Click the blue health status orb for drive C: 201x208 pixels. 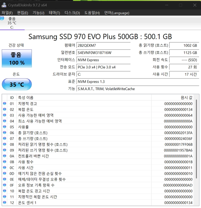(x=2, y=18)
